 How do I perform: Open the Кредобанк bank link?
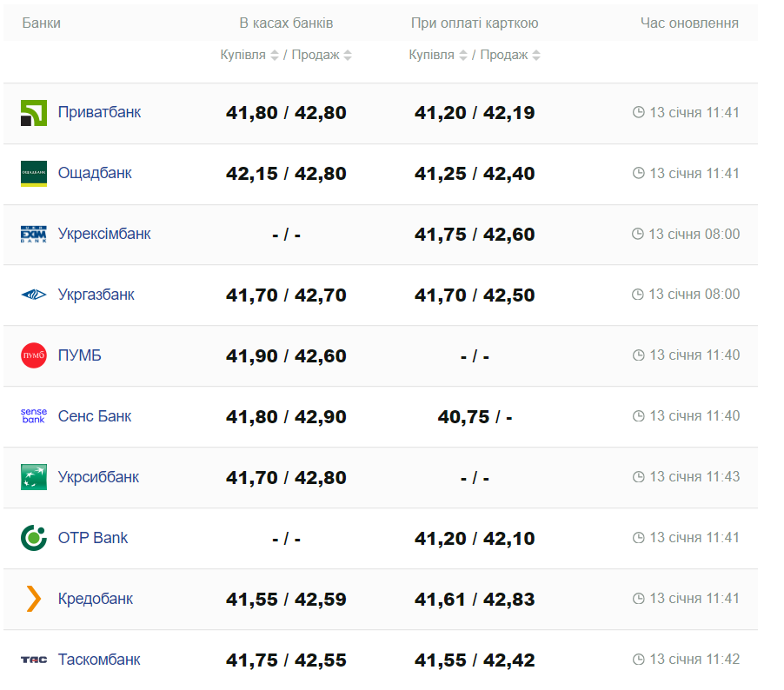click(x=96, y=599)
